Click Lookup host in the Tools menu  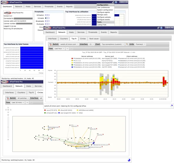(x=102, y=25)
